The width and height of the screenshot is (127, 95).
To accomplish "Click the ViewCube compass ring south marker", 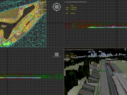I will (x=57, y=11).
